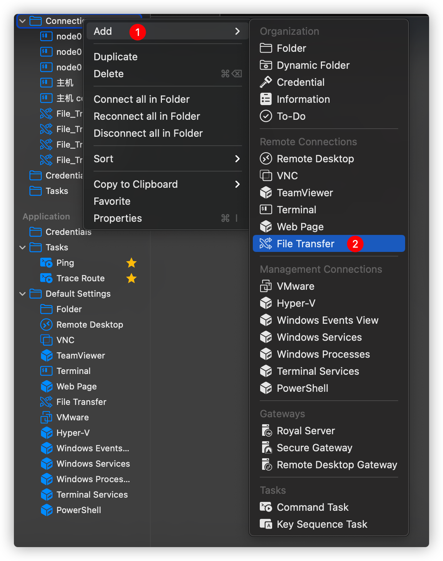This screenshot has height=561, width=443.
Task: Click Remote Desktop icon in submenu
Action: [266, 159]
